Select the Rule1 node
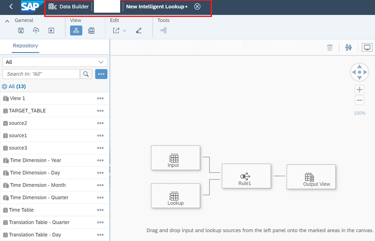 (246, 176)
